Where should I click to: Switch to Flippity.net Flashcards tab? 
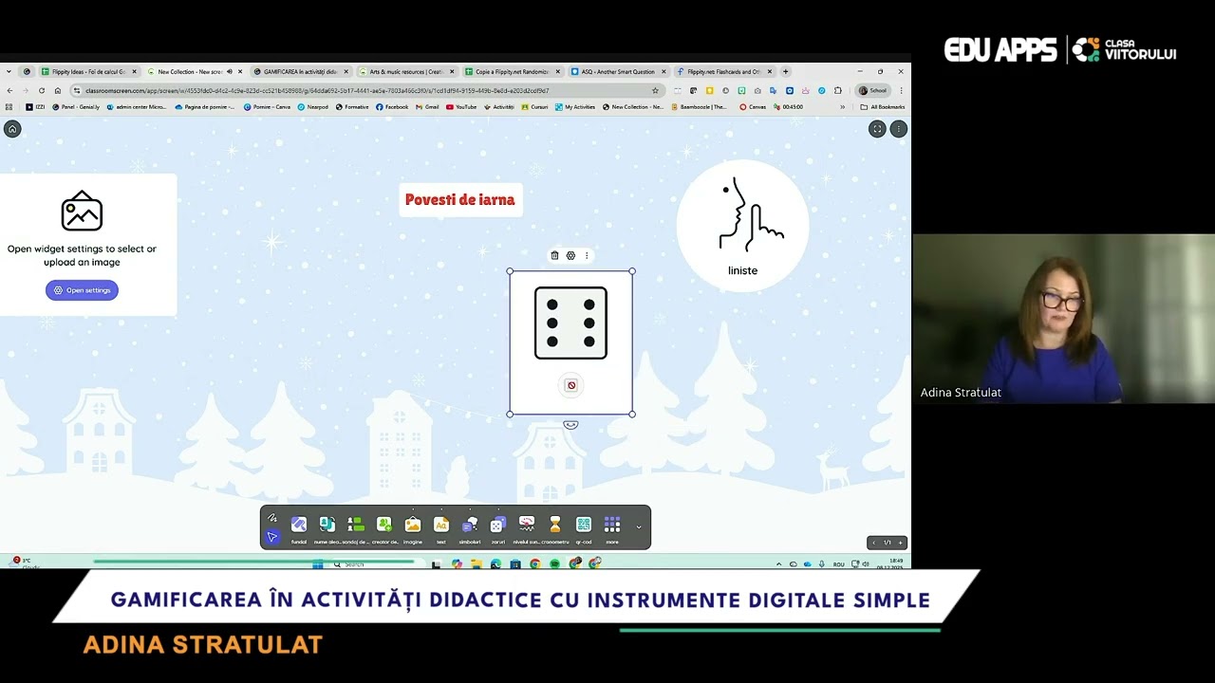(x=724, y=71)
